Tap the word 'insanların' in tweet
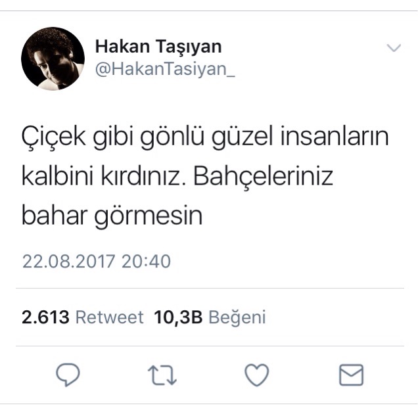This screenshot has width=418, height=418. click(335, 136)
